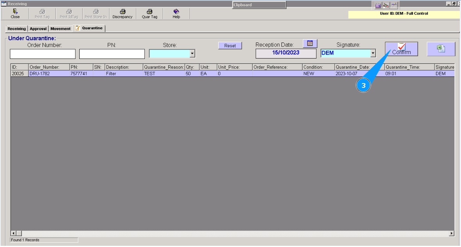Select the Print Tag icon

click(x=41, y=14)
